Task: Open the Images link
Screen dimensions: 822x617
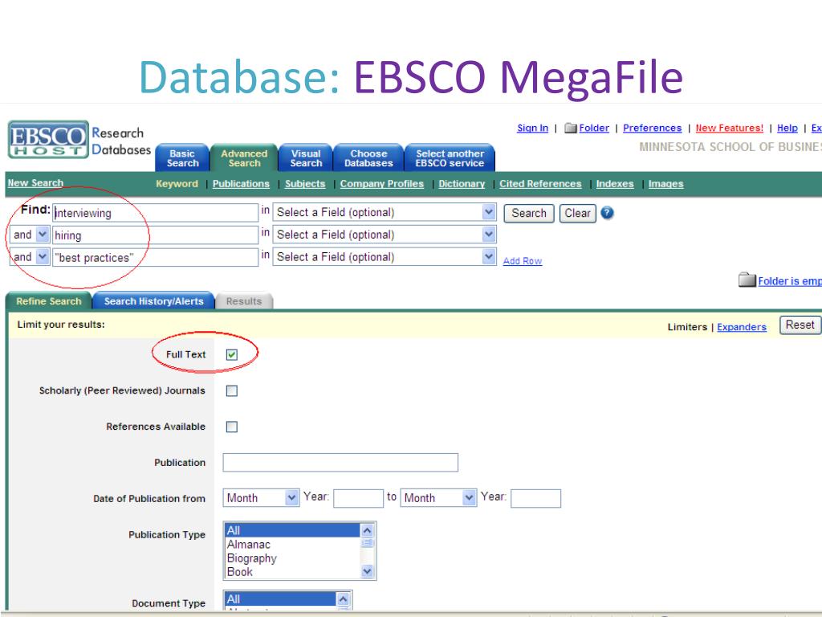Action: pos(665,184)
